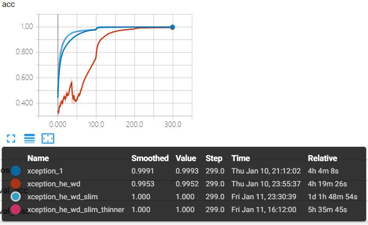This screenshot has height=225, width=368.
Task: Click the acc chart title
Action: pos(8,4)
